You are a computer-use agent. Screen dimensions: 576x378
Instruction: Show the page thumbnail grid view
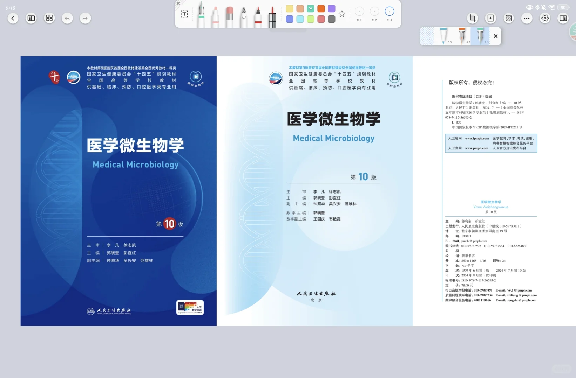tap(49, 18)
